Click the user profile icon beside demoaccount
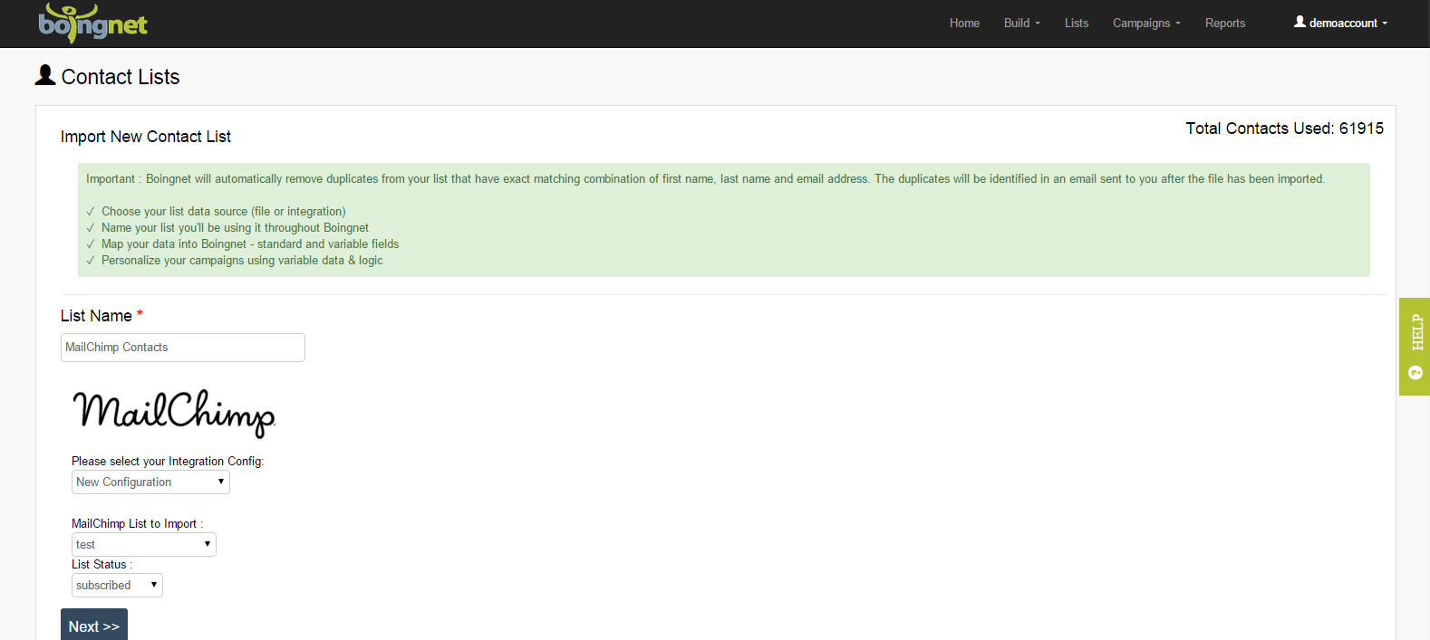Viewport: 1430px width, 640px height. click(1300, 22)
